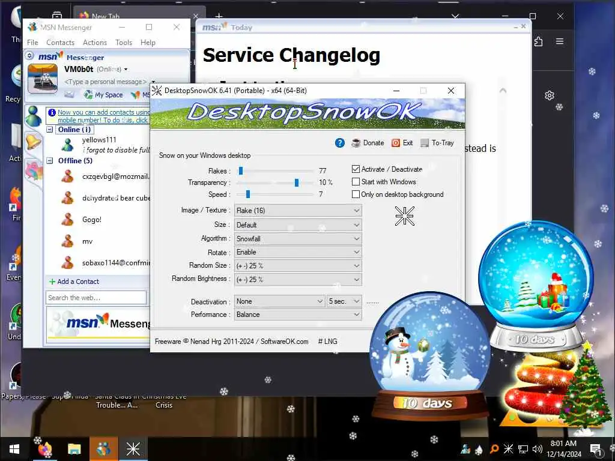Open the Tools menu in MSN Messenger
This screenshot has height=461, width=615.
(x=124, y=43)
